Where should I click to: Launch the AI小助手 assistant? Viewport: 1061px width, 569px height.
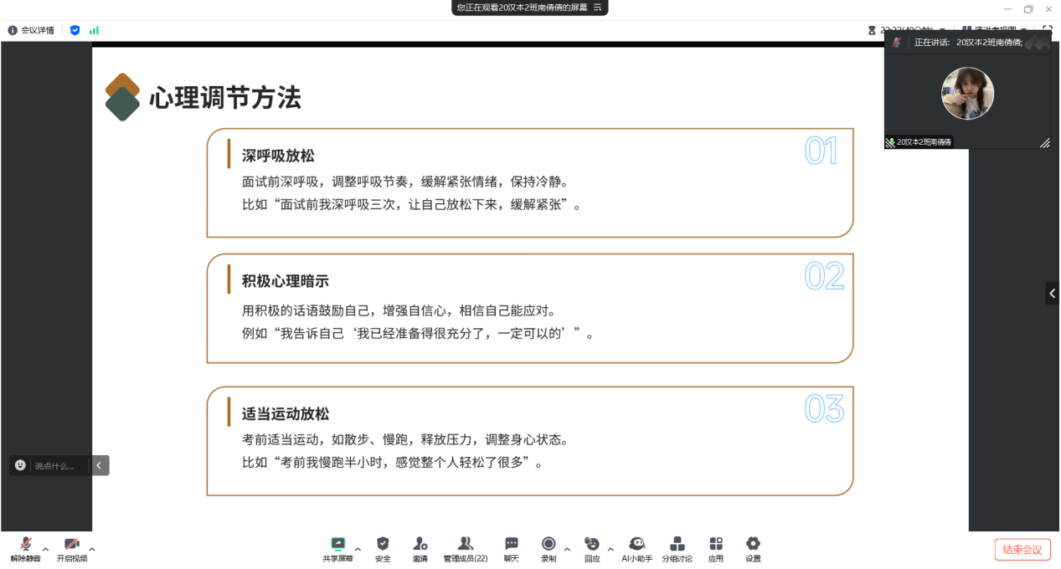click(636, 548)
